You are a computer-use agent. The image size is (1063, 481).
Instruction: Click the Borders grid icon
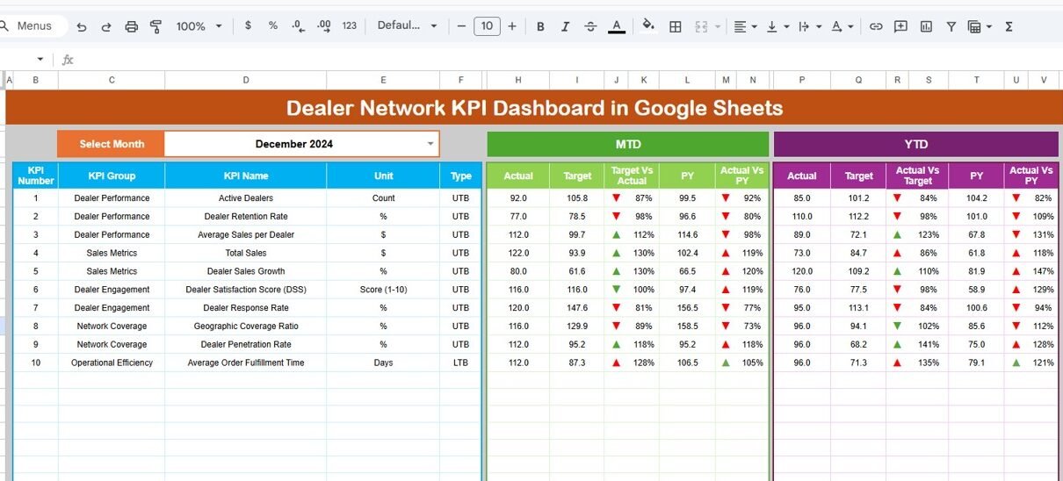pos(675,26)
